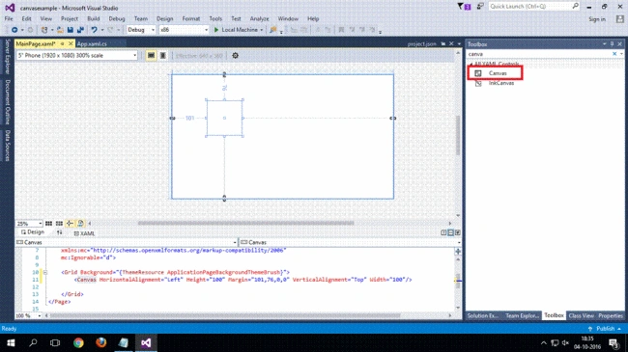Screen dimensions: 628x352
Task: Expand the 5" Phone device dropdown
Action: (77, 56)
